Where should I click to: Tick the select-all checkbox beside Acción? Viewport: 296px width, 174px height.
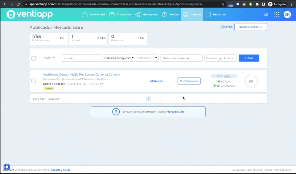click(x=34, y=58)
